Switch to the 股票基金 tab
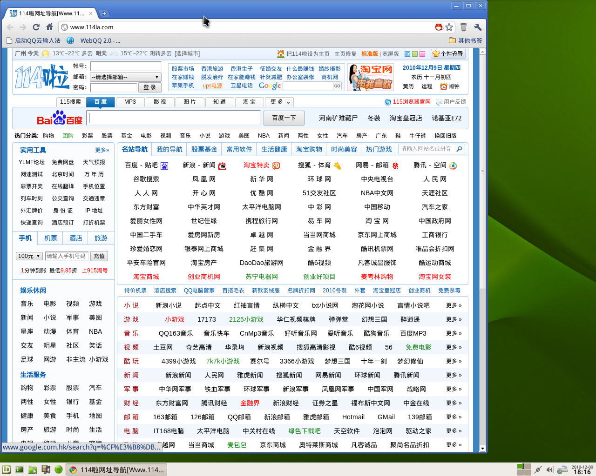 click(x=204, y=149)
